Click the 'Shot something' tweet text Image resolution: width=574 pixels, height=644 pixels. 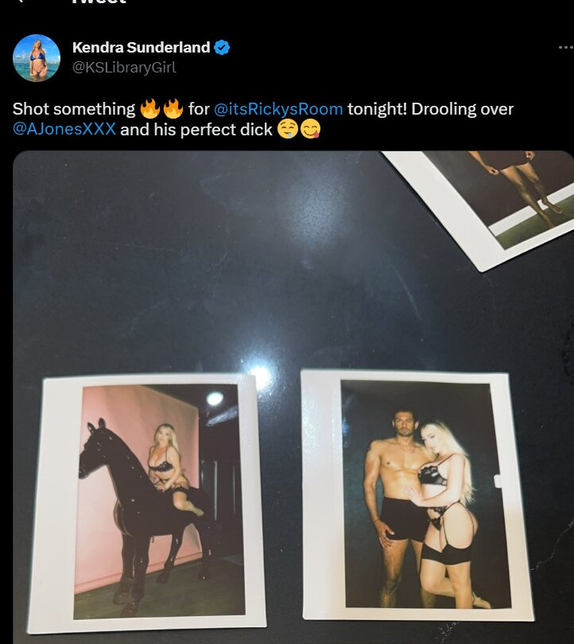coord(74,109)
